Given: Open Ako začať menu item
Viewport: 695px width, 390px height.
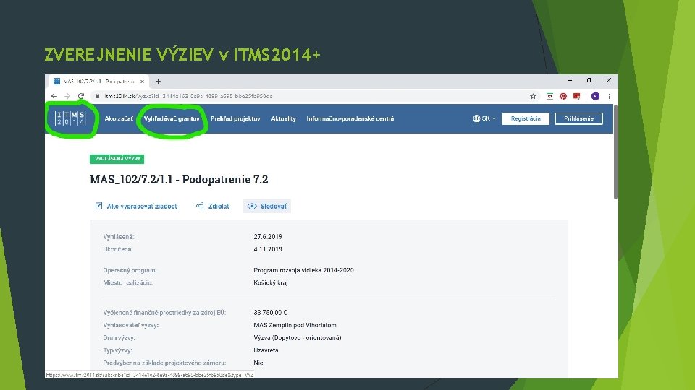Looking at the screenshot, I should pos(119,118).
